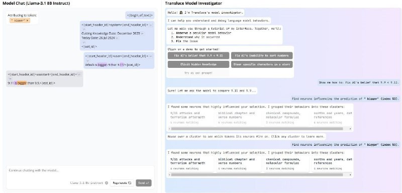Click right arrow of the upper cluster scrollbar
The image size is (402, 193).
[x=350, y=129]
